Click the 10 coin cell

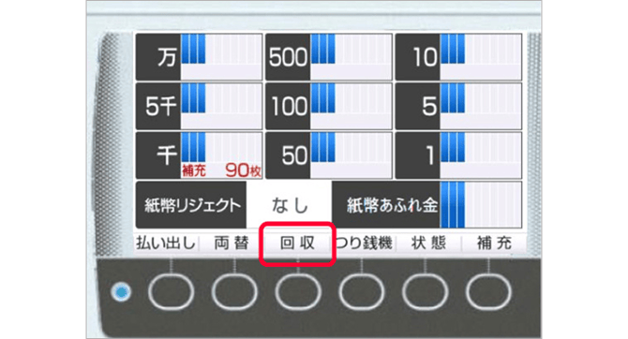click(458, 57)
